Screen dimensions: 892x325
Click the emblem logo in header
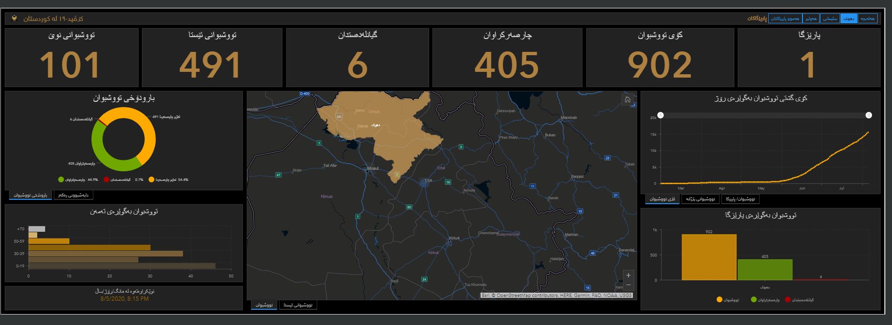pyautogui.click(x=14, y=18)
